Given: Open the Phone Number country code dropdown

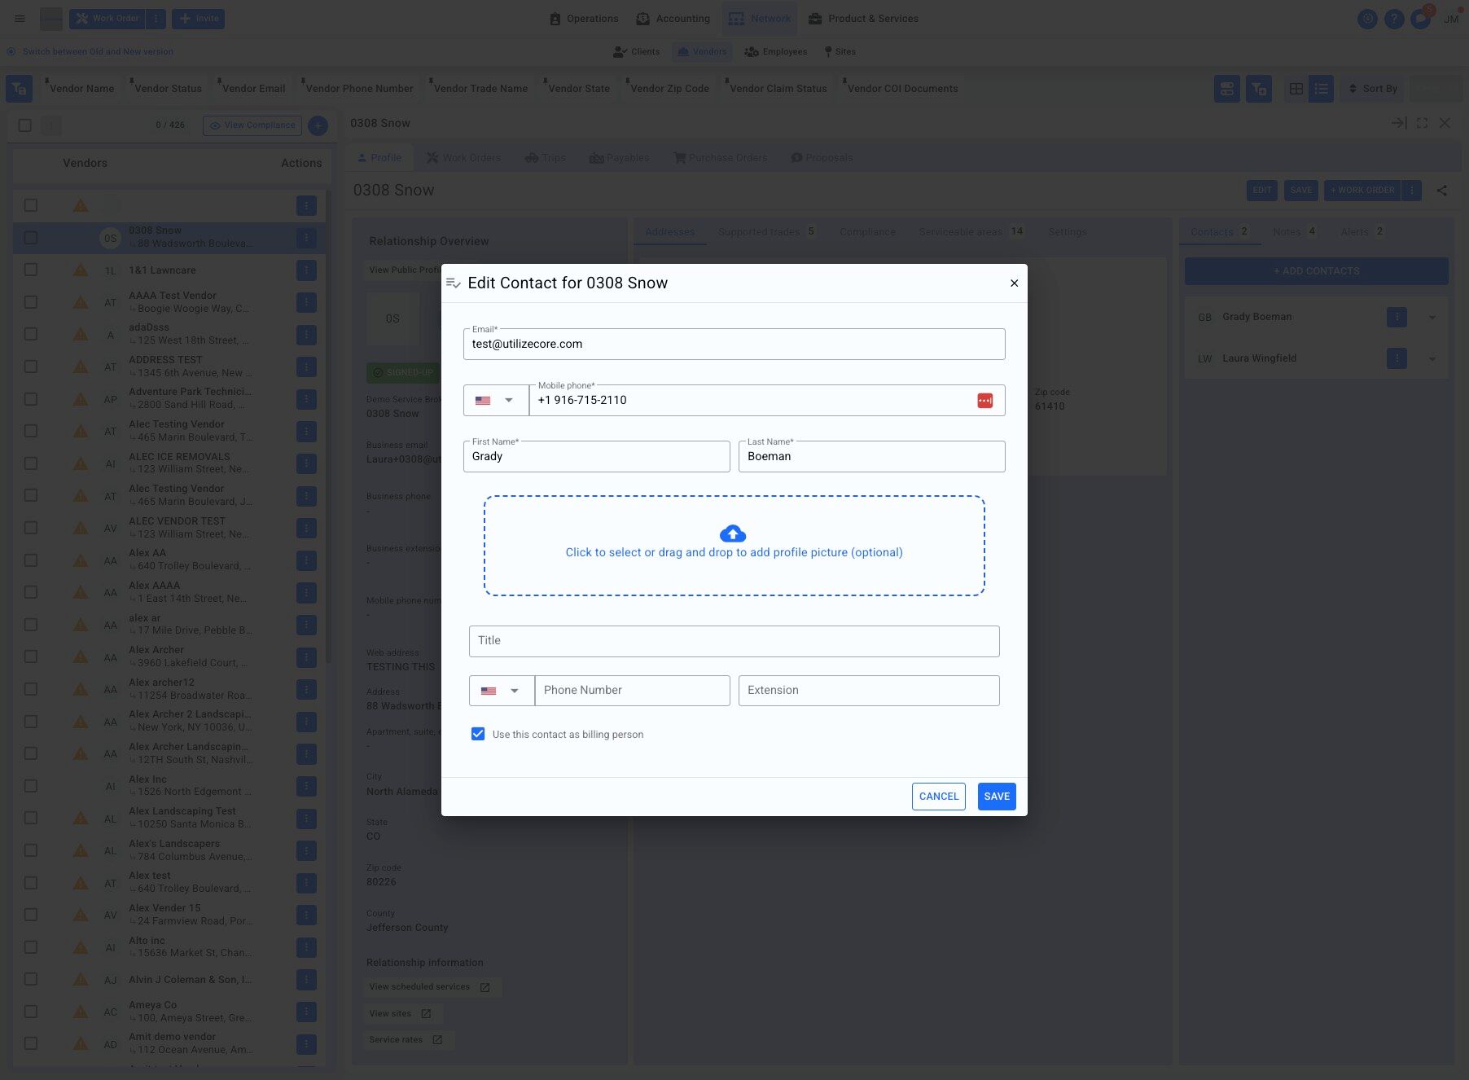Looking at the screenshot, I should [502, 691].
